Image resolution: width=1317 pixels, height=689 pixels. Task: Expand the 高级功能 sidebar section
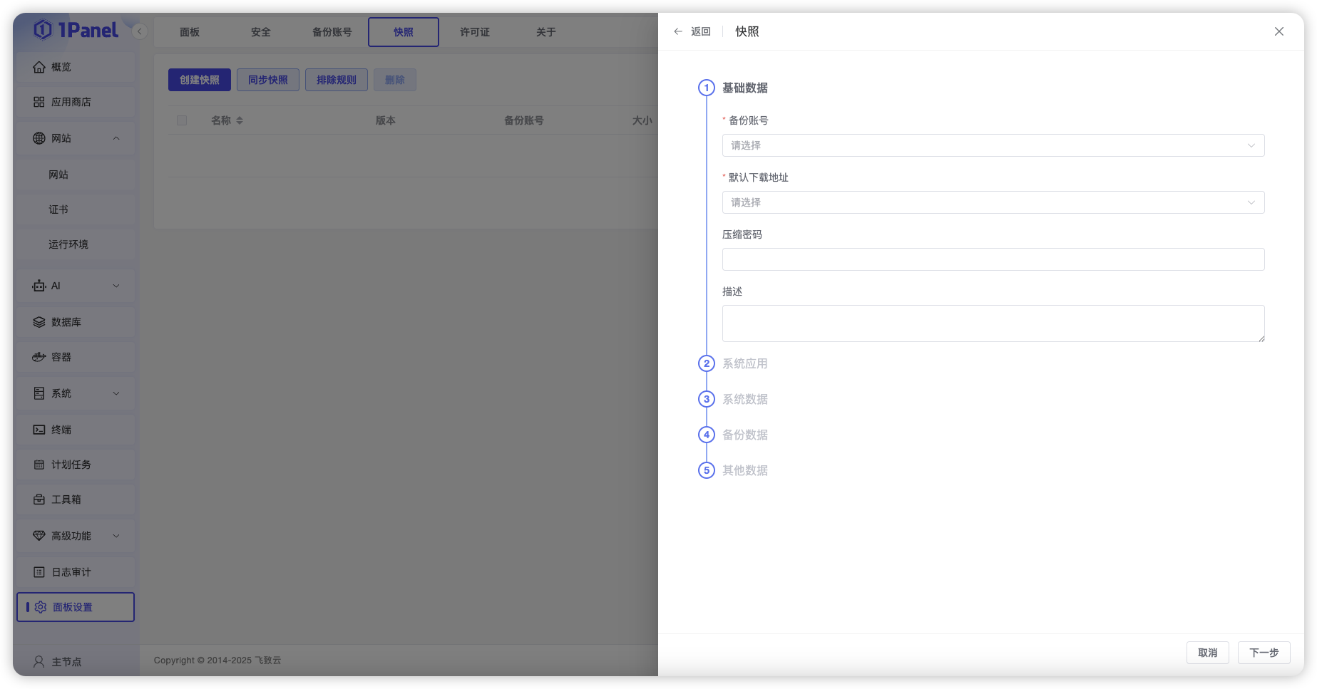[116, 536]
